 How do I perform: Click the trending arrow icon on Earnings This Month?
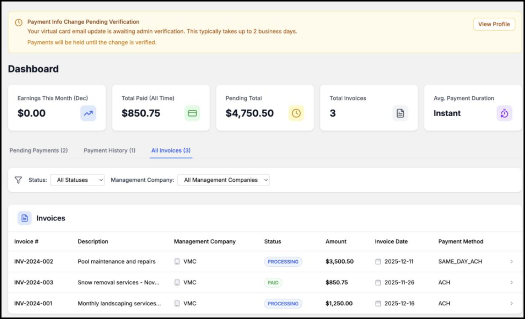[88, 113]
